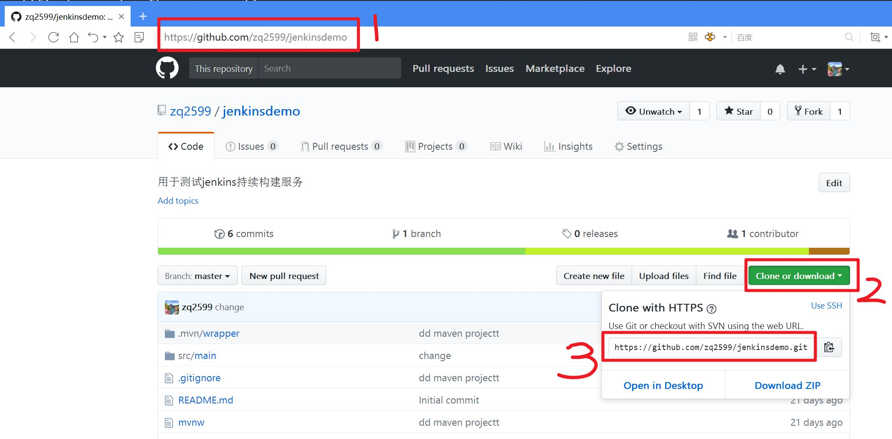Screen dimensions: 892x439
Task: Open a new browser tab with plus icon
Action: 143,16
